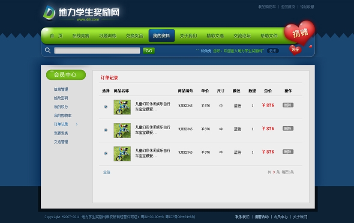Delete the third order row

pyautogui.click(x=288, y=152)
